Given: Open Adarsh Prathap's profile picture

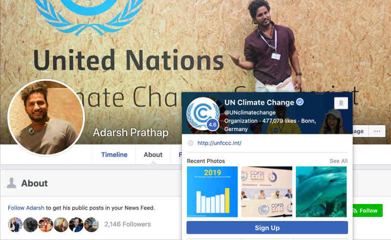Looking at the screenshot, I should pos(46,117).
